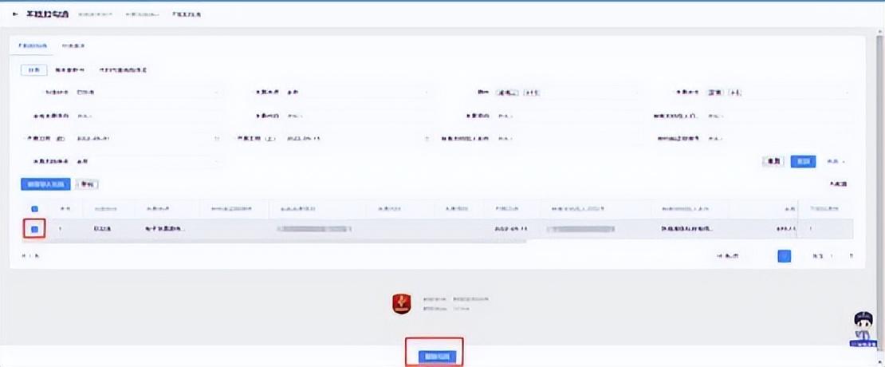
Task: Select the outlined first sub-tab under the main tabs
Action: tap(33, 70)
